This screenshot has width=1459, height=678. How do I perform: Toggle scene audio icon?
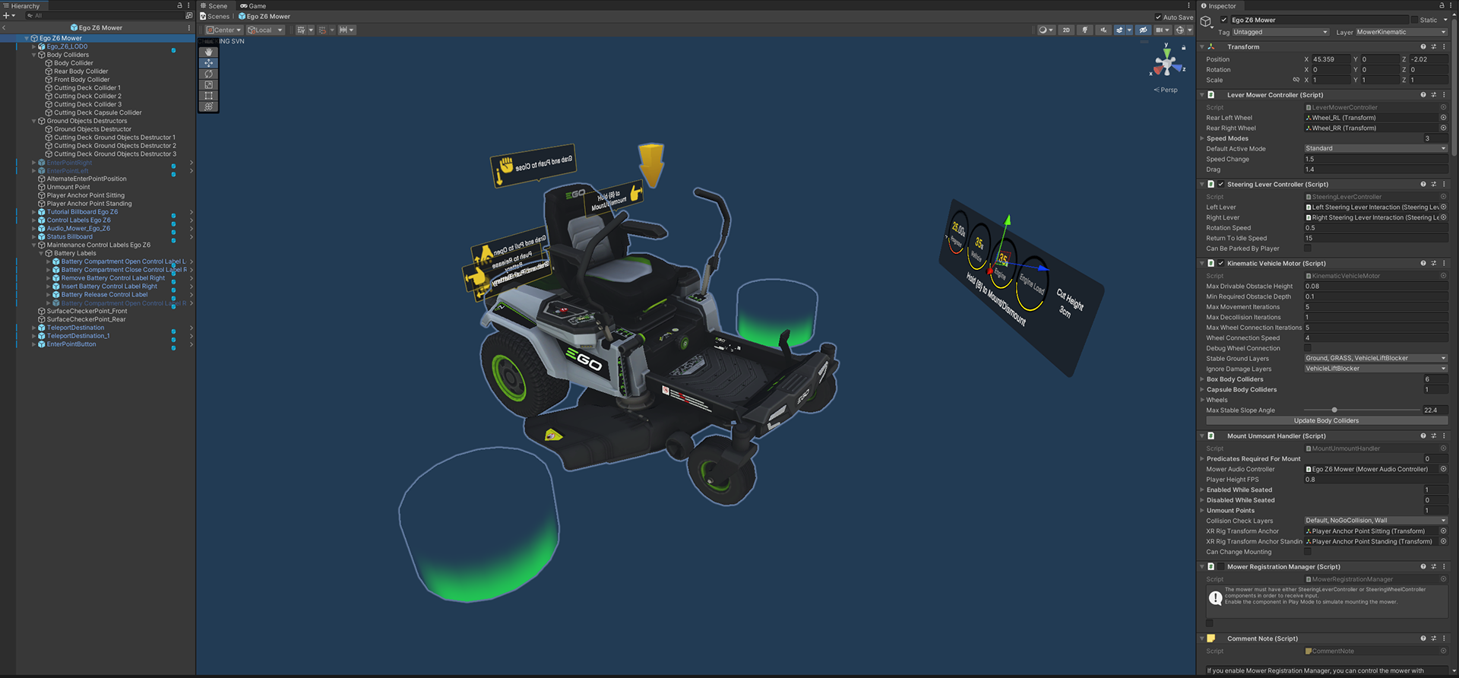(1103, 30)
